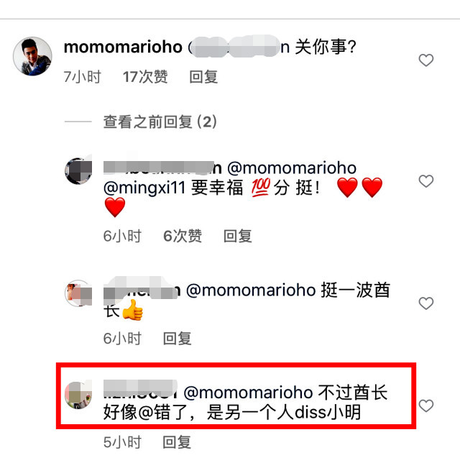The width and height of the screenshot is (460, 463).
Task: Reply to the 挺一波酋长 comment
Action: coord(178,339)
